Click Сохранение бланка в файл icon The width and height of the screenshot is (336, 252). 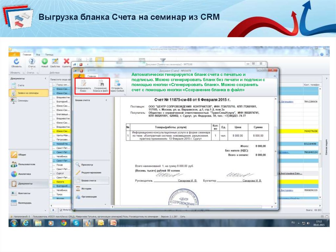(x=100, y=85)
